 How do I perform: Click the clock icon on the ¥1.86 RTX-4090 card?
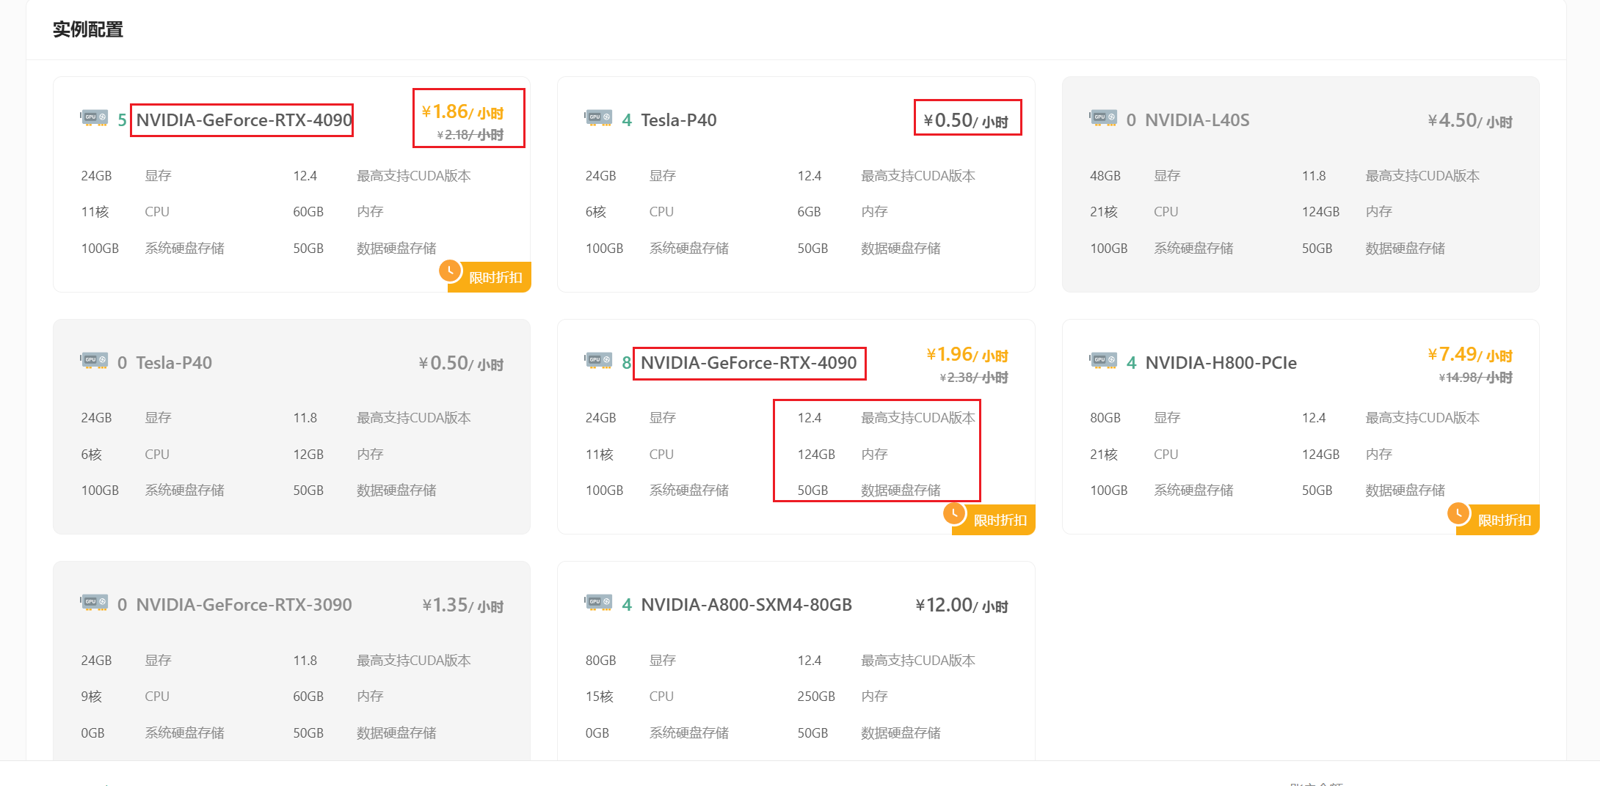pyautogui.click(x=450, y=271)
